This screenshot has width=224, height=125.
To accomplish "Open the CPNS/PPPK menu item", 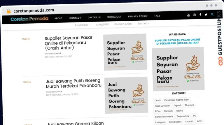I will pyautogui.click(x=102, y=24).
